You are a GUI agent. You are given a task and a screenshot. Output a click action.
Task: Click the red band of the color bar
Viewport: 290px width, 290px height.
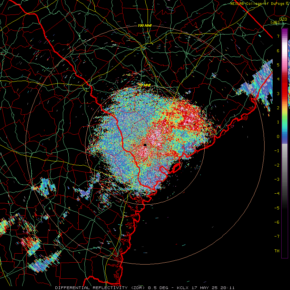pyautogui.click(x=285, y=87)
